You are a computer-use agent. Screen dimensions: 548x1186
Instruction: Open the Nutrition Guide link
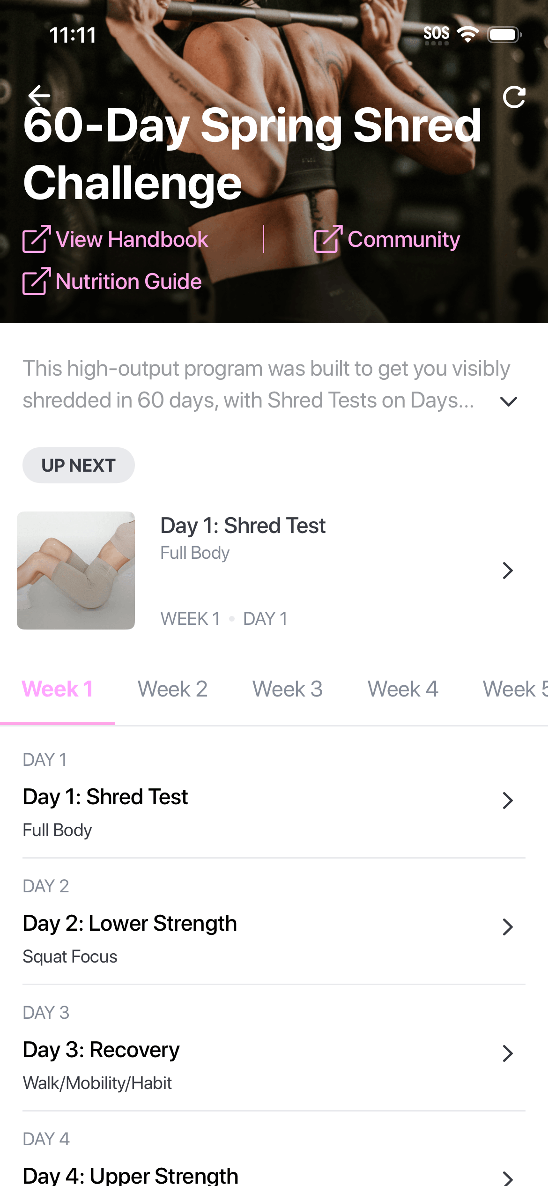tap(128, 282)
